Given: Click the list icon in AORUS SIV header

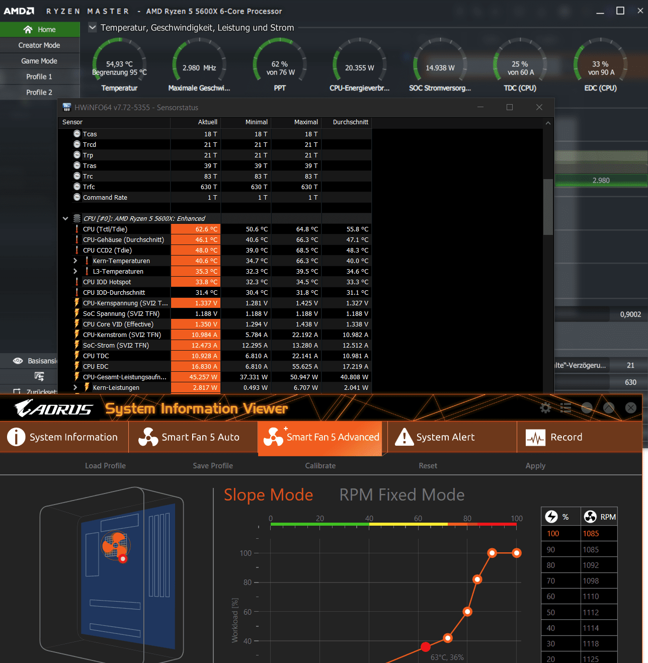Looking at the screenshot, I should click(566, 408).
